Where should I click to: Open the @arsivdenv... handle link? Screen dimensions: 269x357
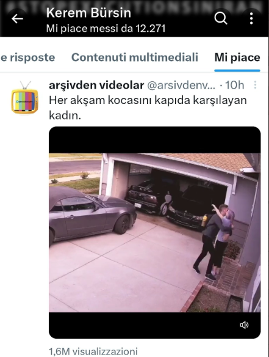coord(181,85)
